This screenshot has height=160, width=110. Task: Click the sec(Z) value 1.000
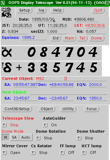(56, 32)
